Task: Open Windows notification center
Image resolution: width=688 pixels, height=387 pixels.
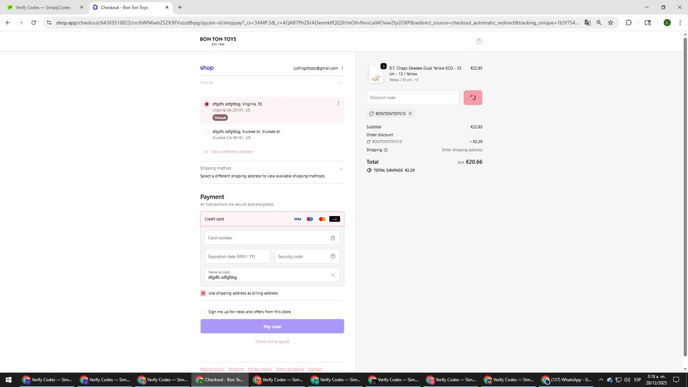Action: click(x=676, y=380)
